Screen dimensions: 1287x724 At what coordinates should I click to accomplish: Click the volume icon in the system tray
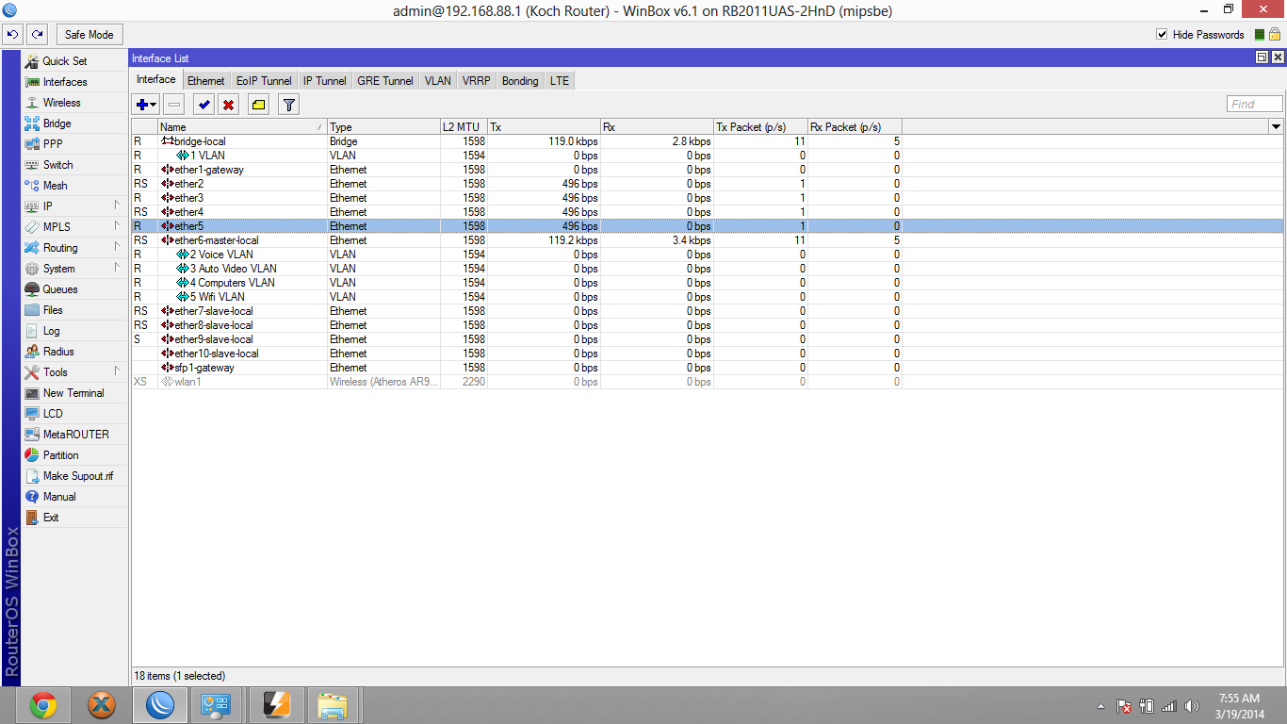coord(1192,706)
